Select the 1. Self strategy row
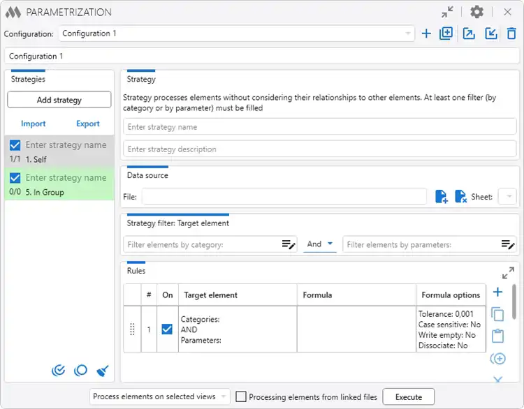Image resolution: width=524 pixels, height=409 pixels. point(59,152)
